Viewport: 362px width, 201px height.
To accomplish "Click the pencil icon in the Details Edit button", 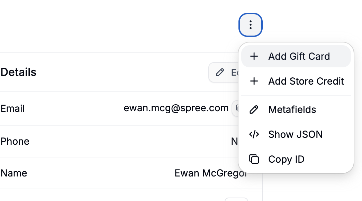I will click(220, 72).
